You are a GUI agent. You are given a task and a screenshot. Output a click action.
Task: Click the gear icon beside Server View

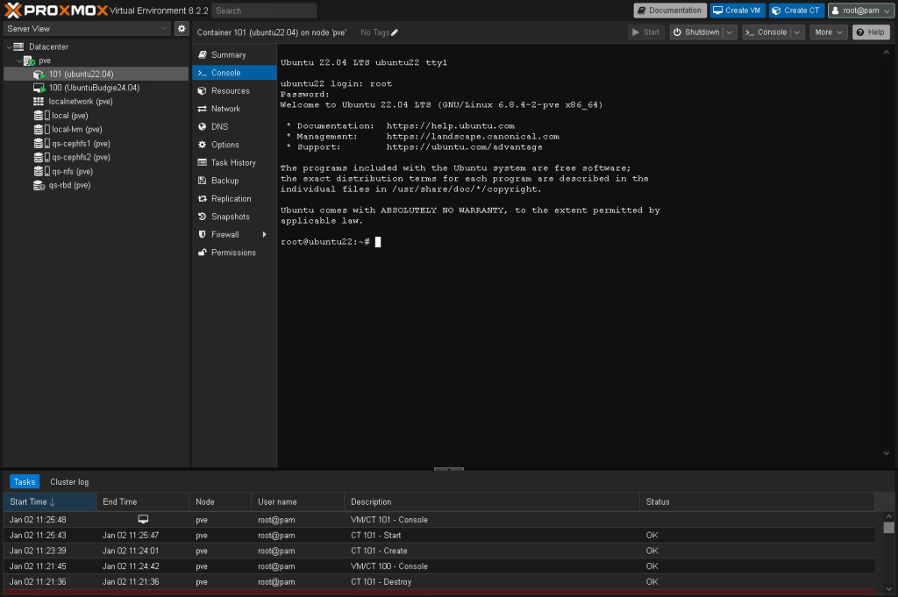point(182,29)
